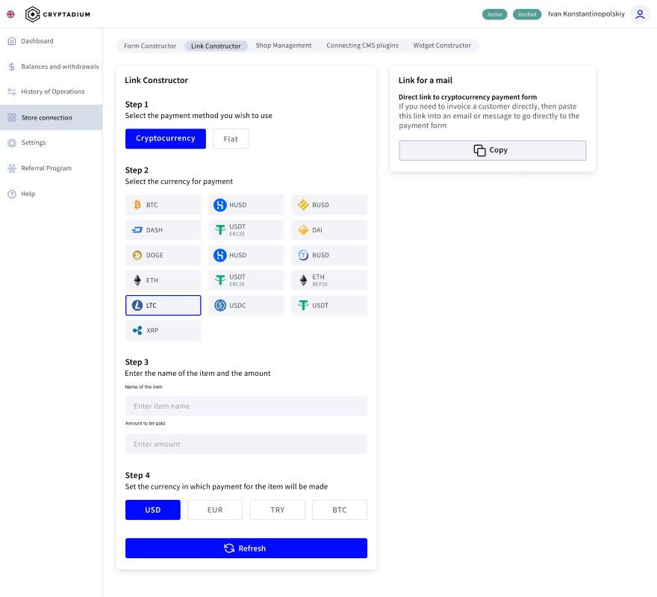This screenshot has width=657, height=597.
Task: Open the user profile avatar icon
Action: [639, 14]
